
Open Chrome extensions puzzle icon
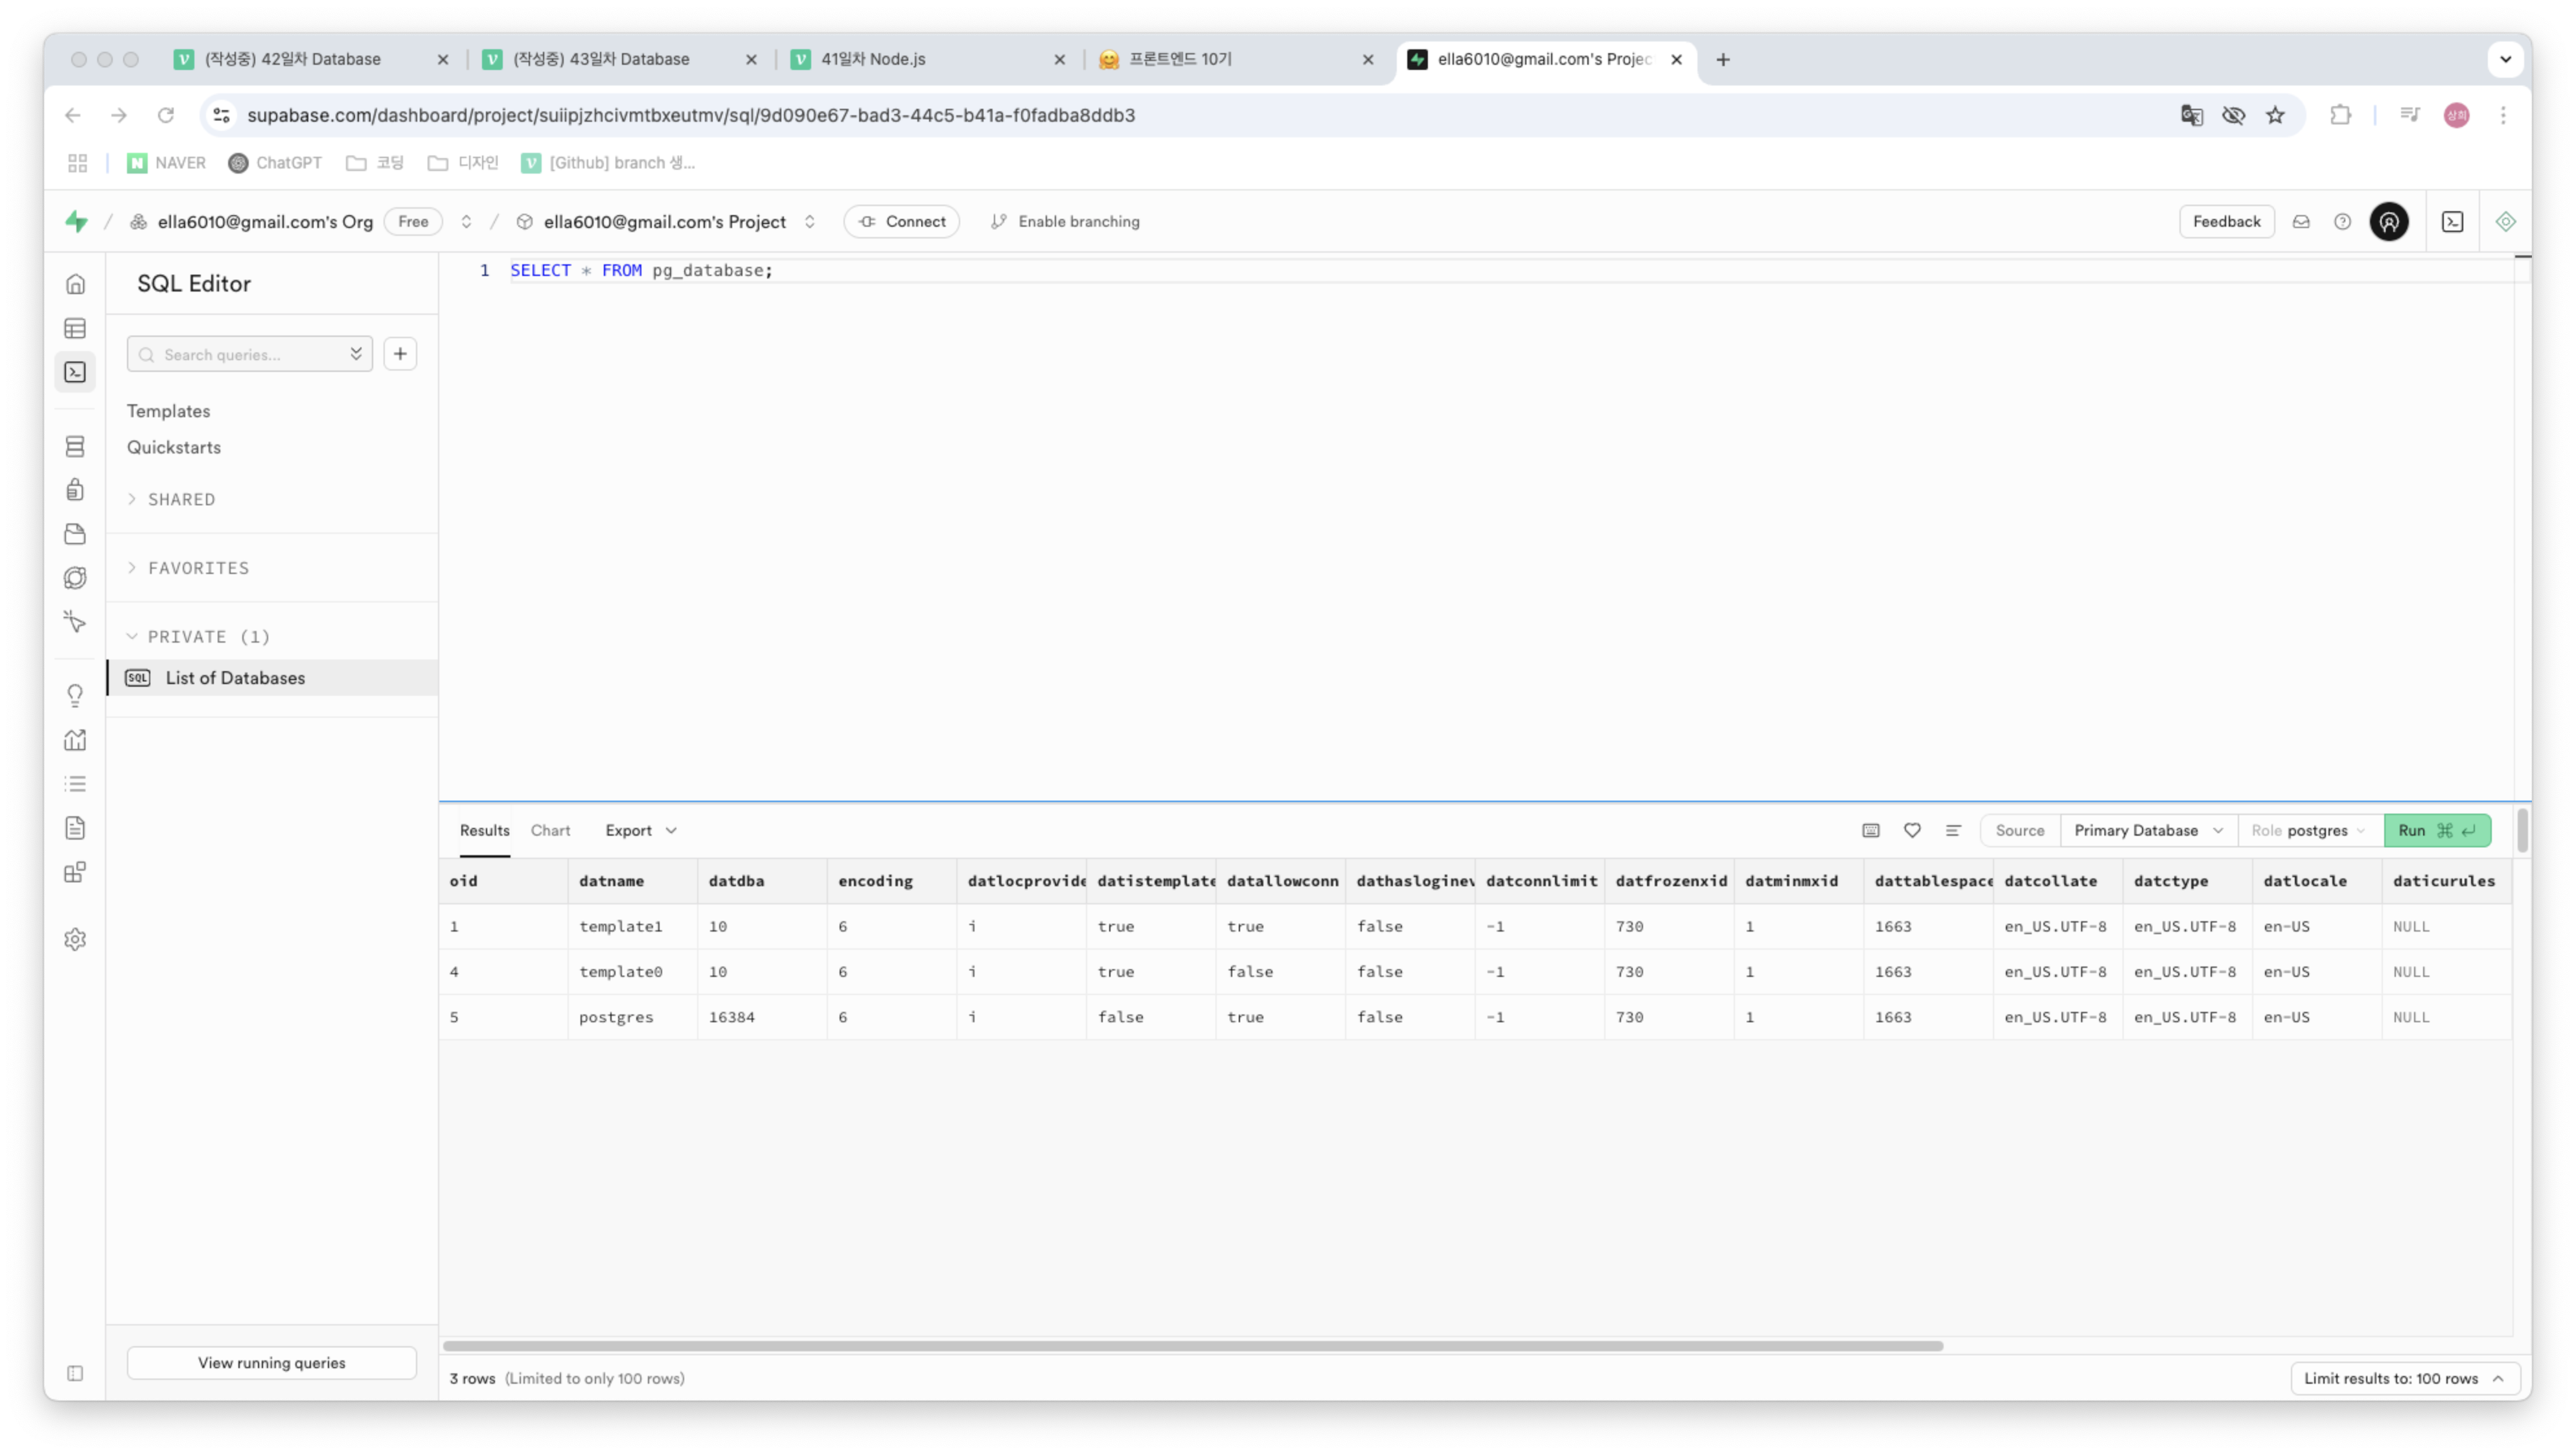2340,115
